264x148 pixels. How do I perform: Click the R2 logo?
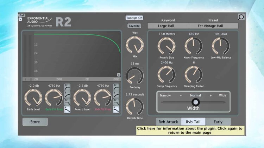(x=63, y=22)
